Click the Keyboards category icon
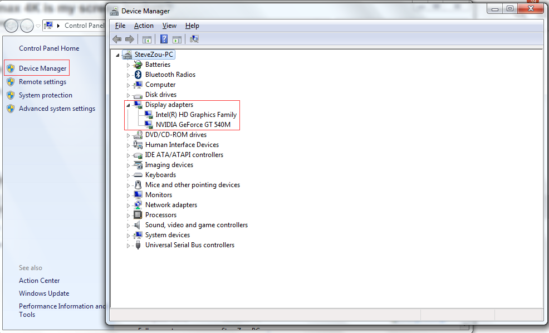Screen dimensions: 549x333 tap(138, 175)
